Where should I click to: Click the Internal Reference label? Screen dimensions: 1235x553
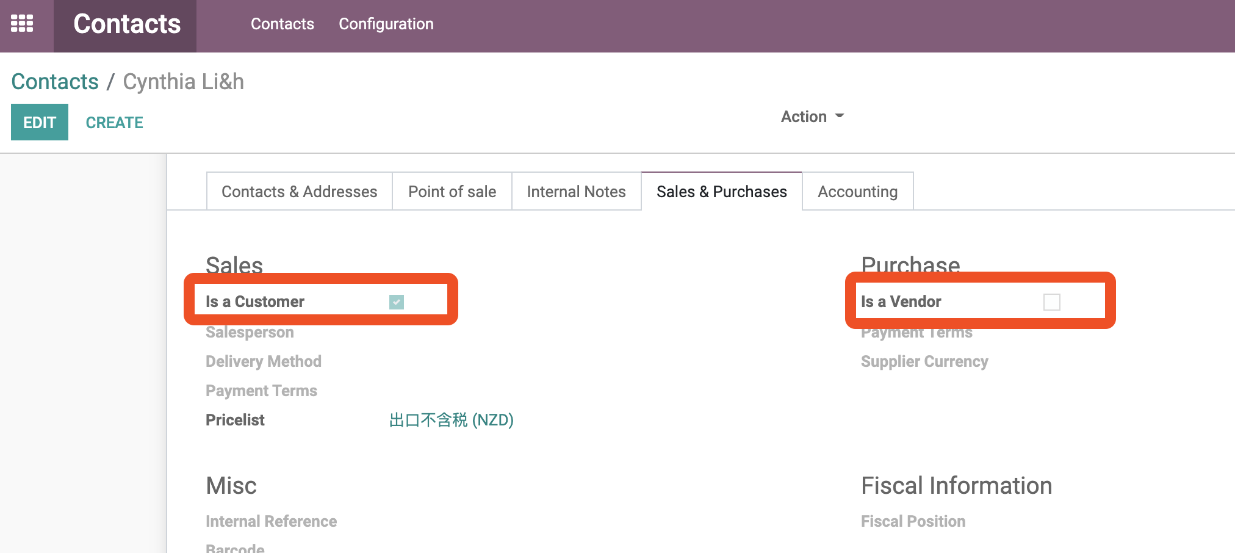(x=271, y=521)
